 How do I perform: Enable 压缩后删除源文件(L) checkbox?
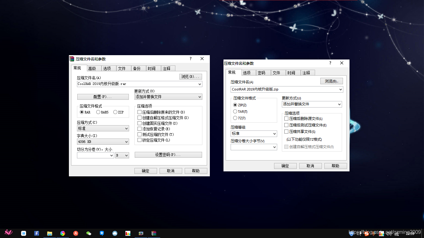pyautogui.click(x=286, y=119)
